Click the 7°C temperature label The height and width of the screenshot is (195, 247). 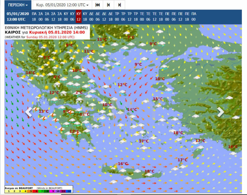point(131,37)
